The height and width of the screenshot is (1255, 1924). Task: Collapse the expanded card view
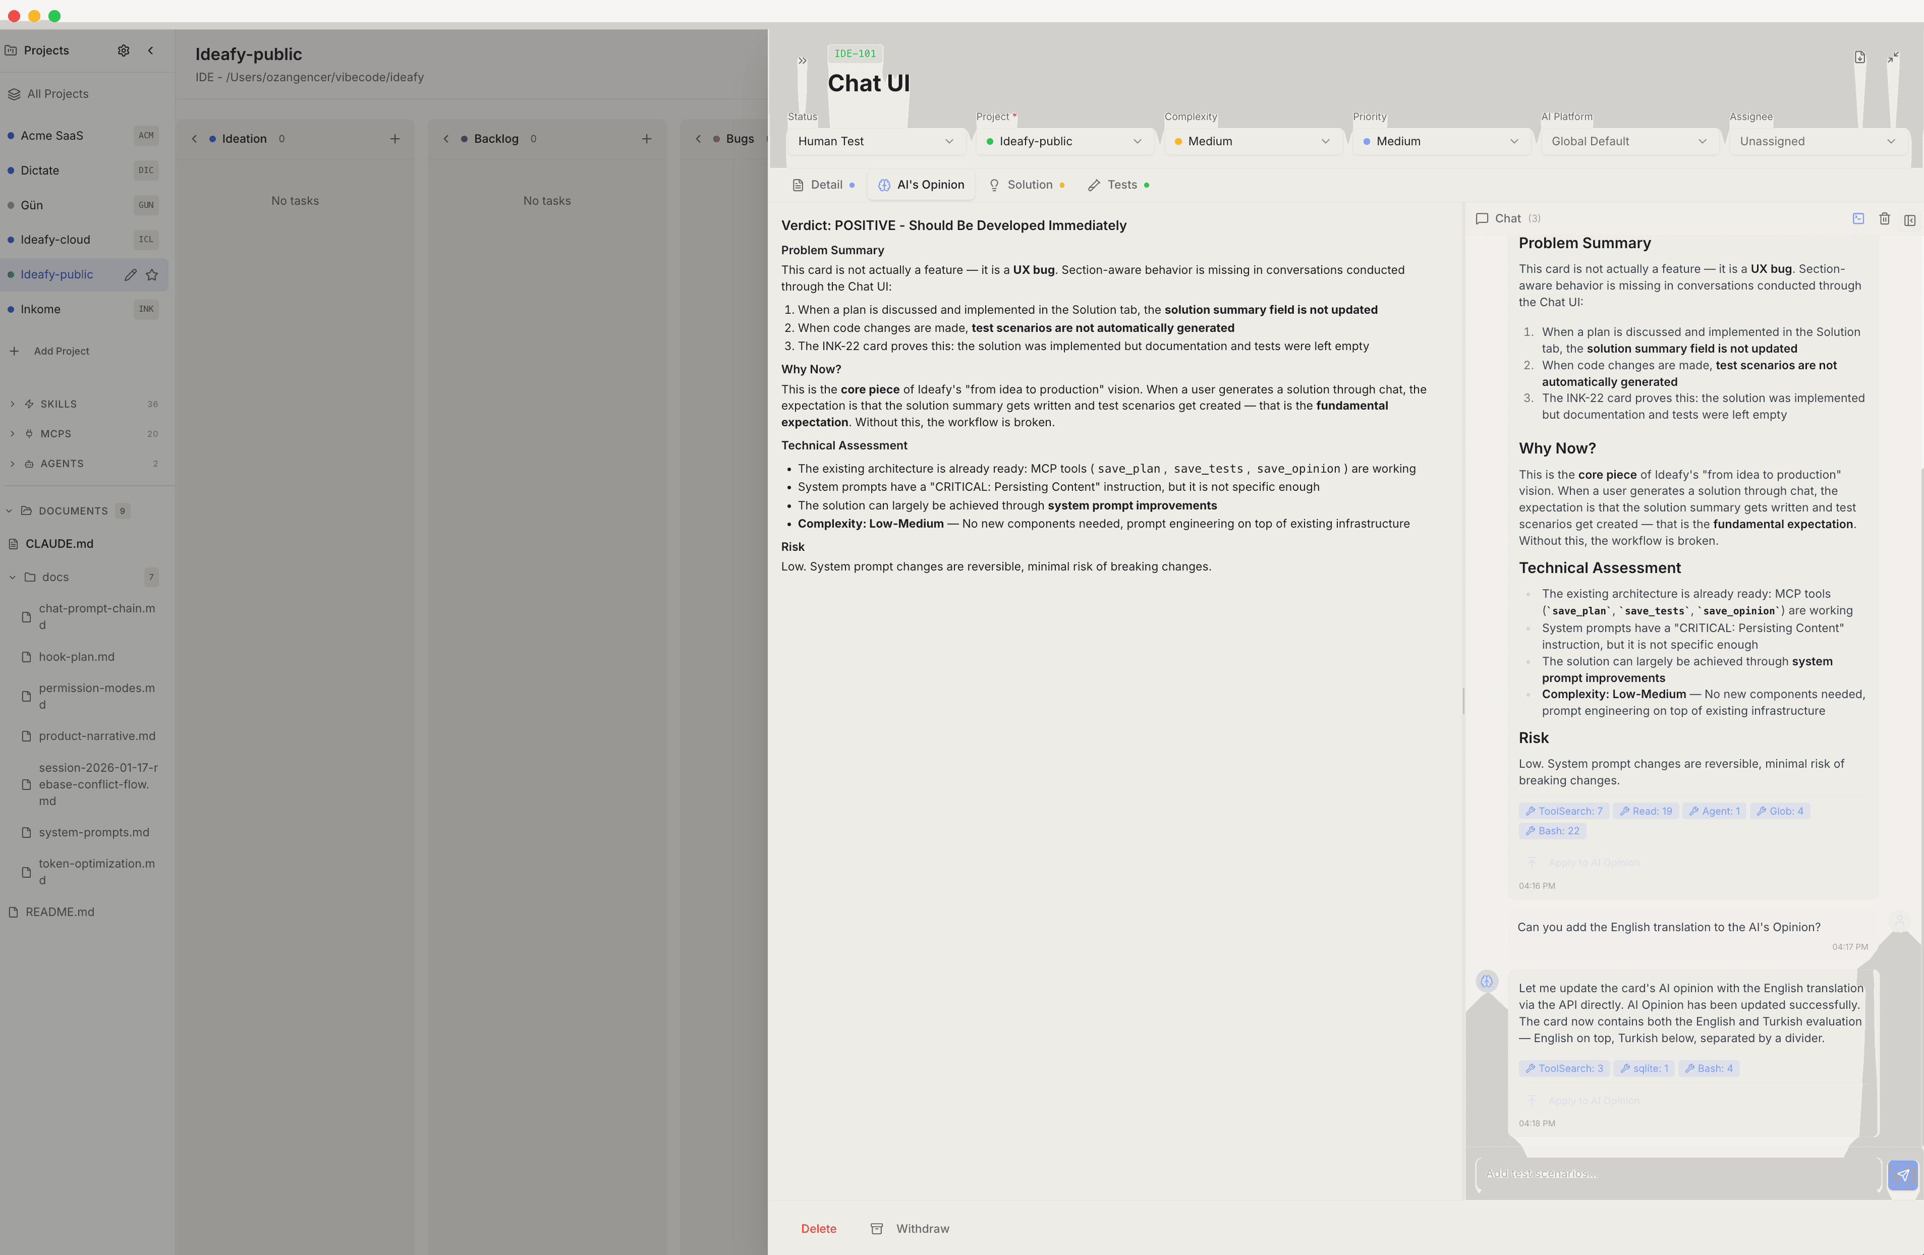tap(1893, 58)
